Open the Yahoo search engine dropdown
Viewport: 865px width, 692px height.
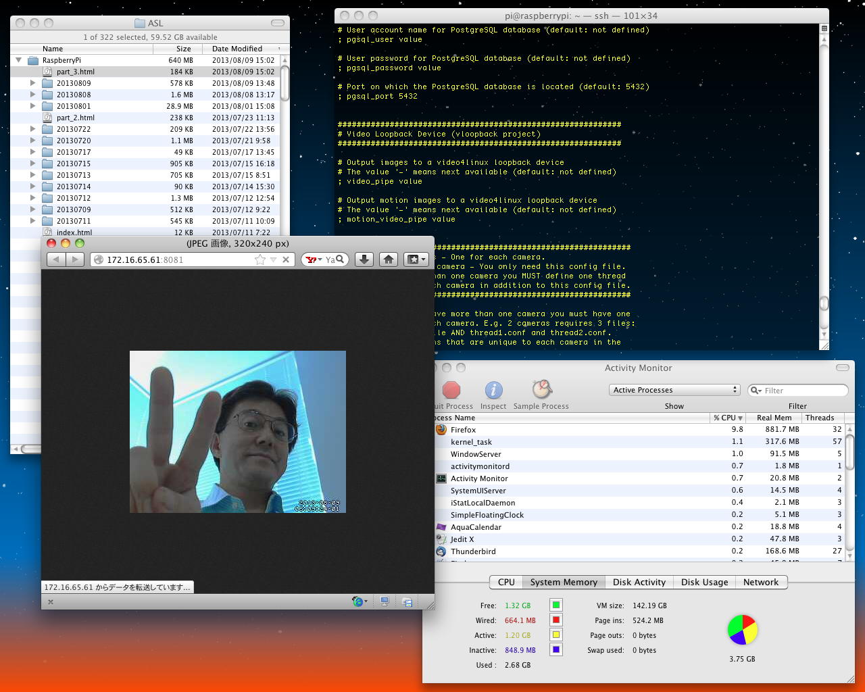(313, 259)
